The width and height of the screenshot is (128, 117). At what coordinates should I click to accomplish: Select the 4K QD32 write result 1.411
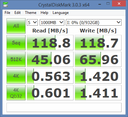(98, 93)
